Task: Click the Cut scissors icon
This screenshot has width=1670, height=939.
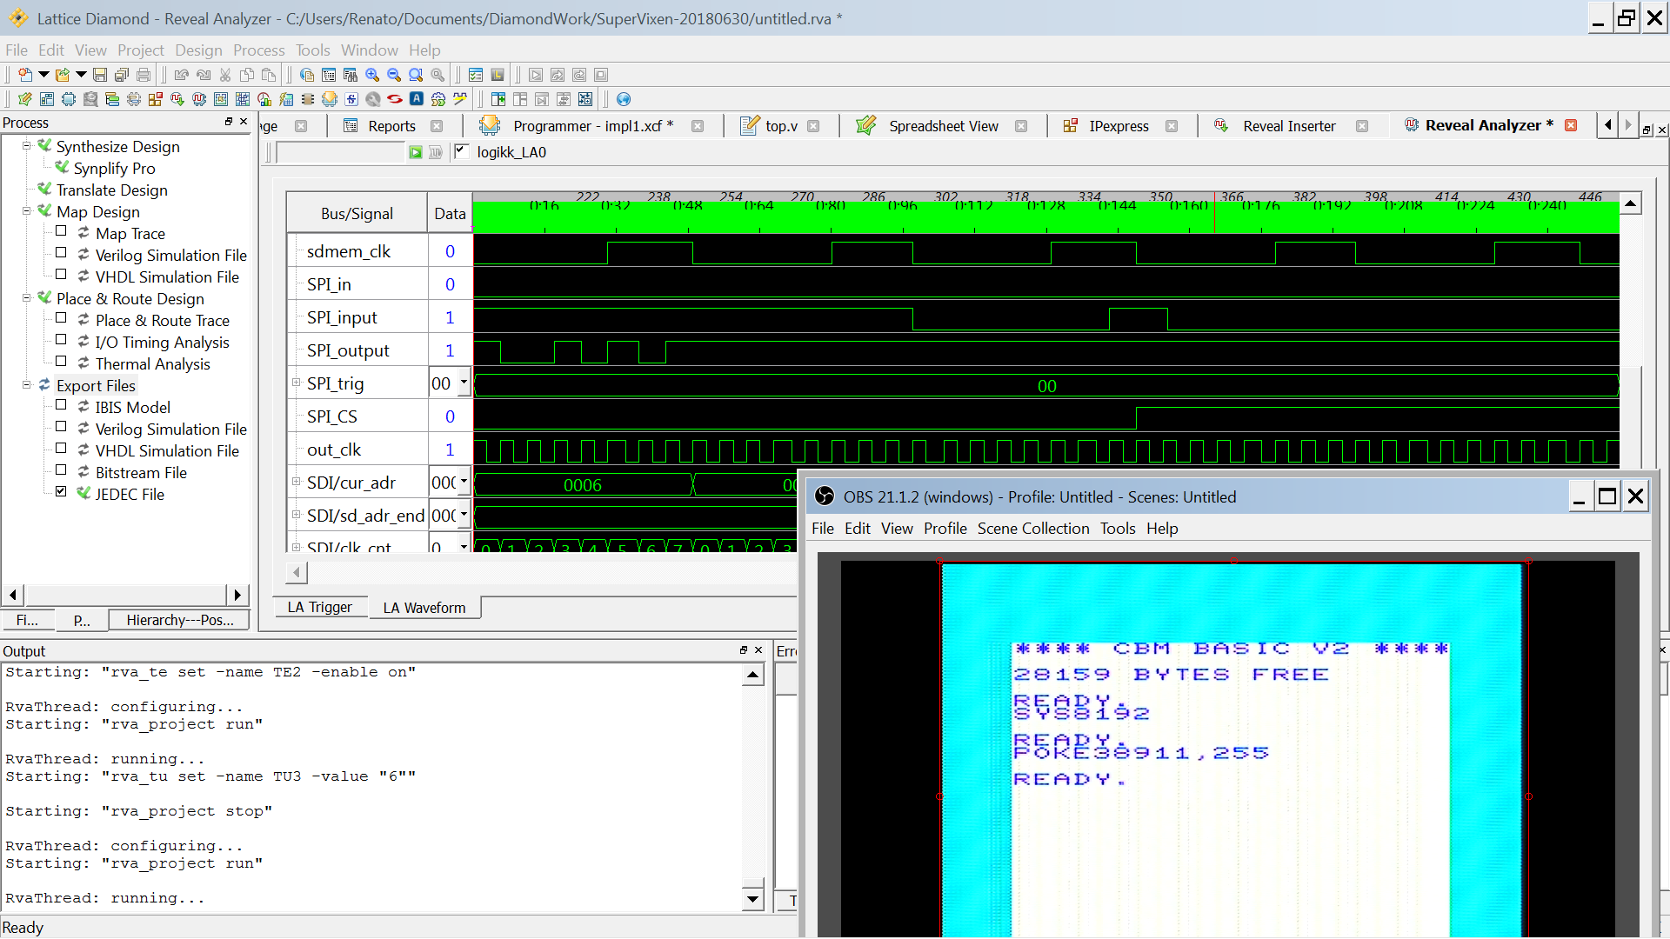Action: point(225,75)
